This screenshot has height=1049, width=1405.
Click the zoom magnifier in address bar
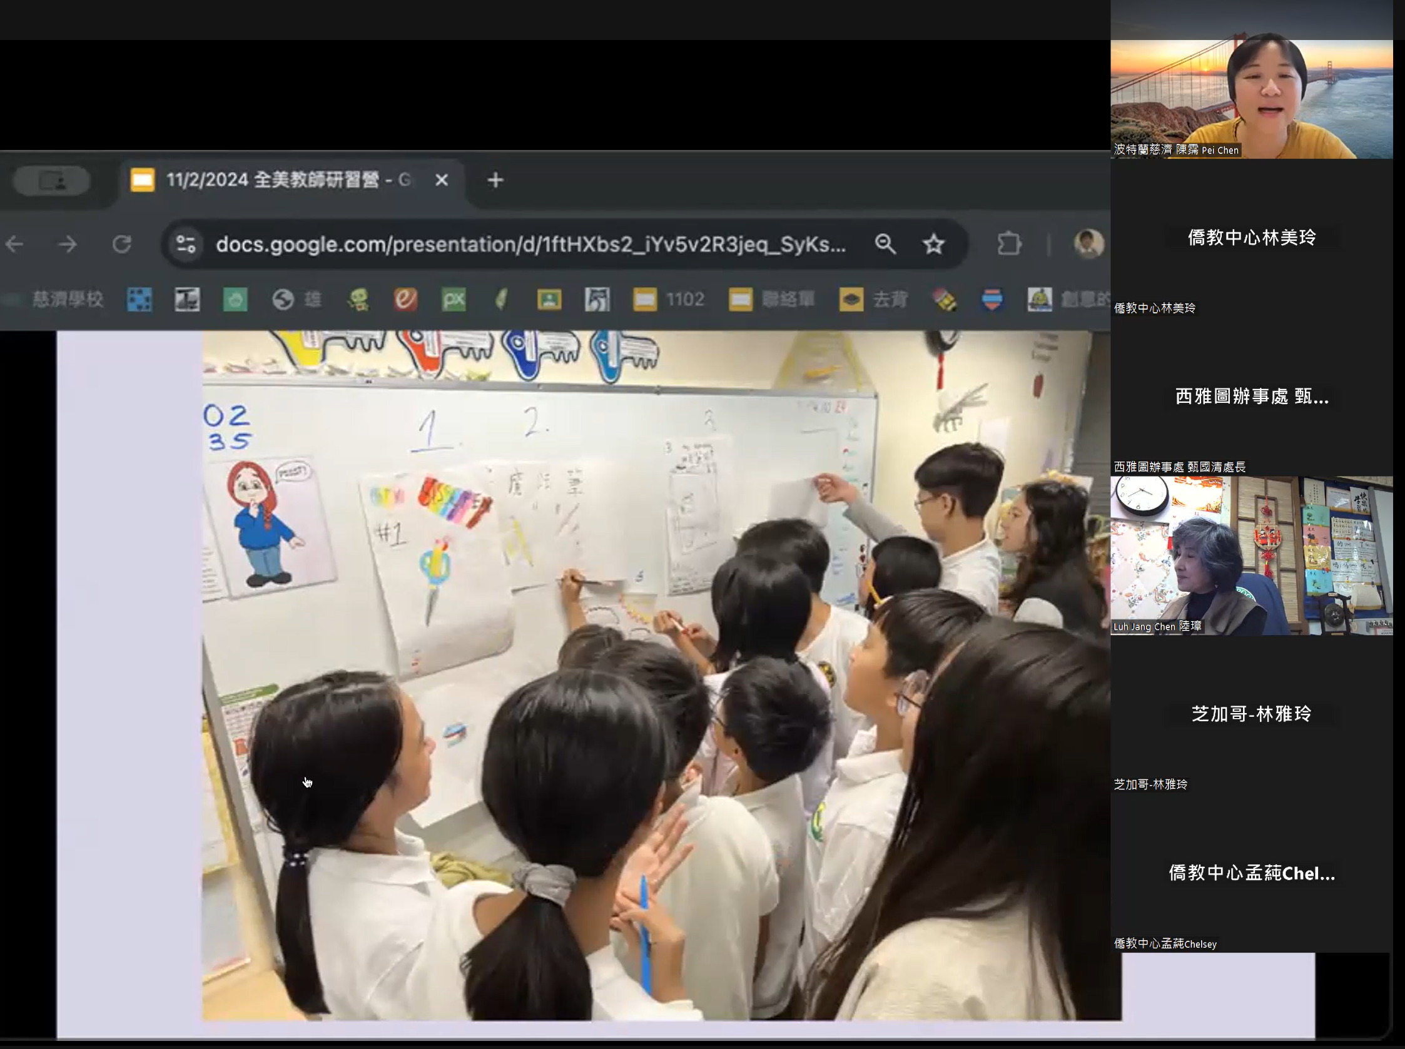(885, 245)
